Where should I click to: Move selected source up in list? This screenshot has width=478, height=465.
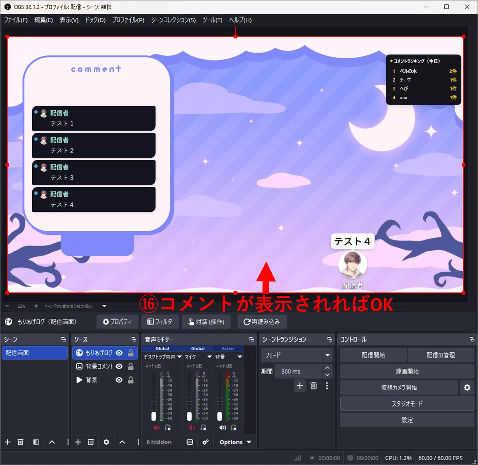point(122,442)
